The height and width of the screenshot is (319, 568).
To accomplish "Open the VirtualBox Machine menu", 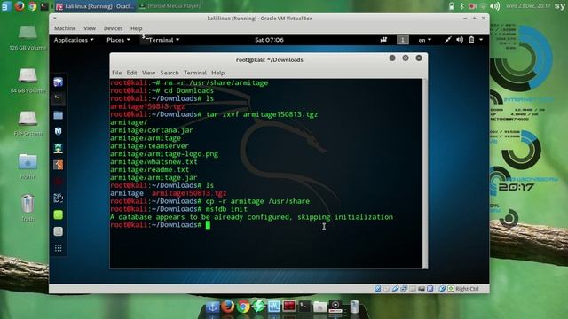I will 65,28.
